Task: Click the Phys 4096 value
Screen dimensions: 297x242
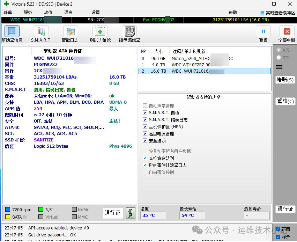Action: click(x=120, y=146)
